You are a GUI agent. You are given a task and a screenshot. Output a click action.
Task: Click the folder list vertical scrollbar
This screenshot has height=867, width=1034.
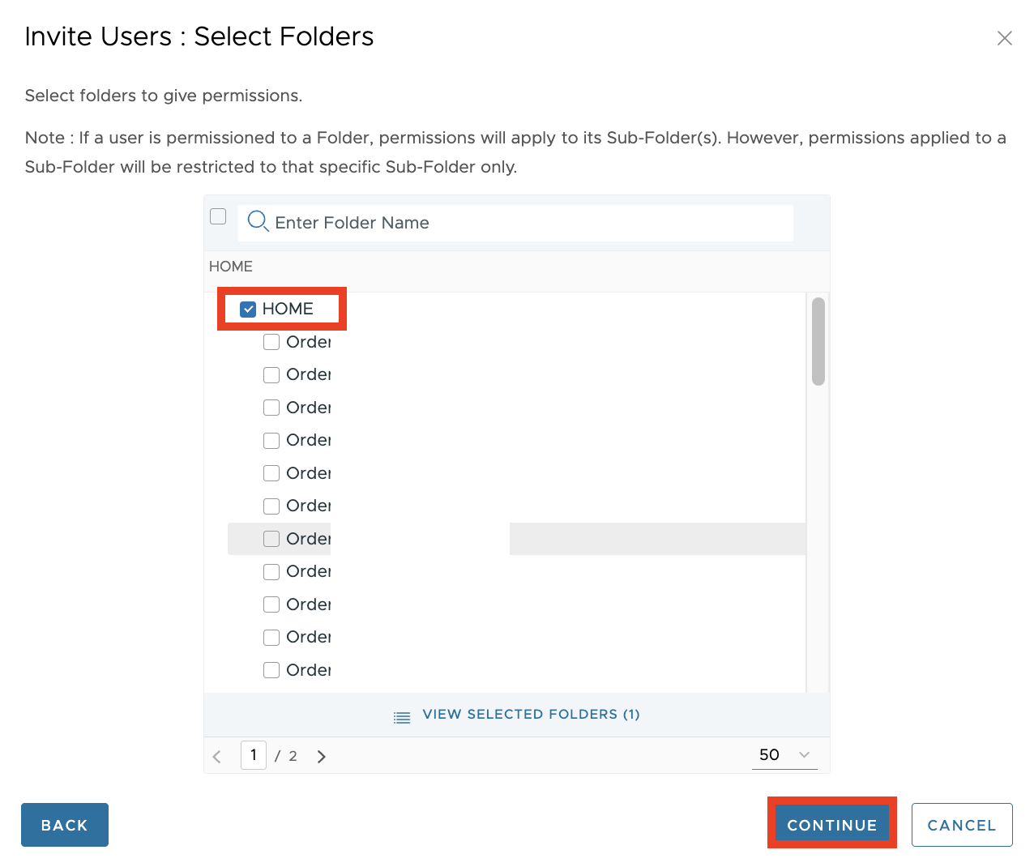coord(818,341)
